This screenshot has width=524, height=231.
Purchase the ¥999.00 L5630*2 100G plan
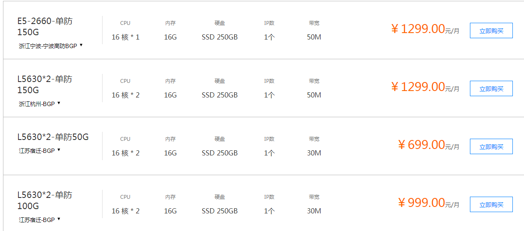tap(491, 204)
